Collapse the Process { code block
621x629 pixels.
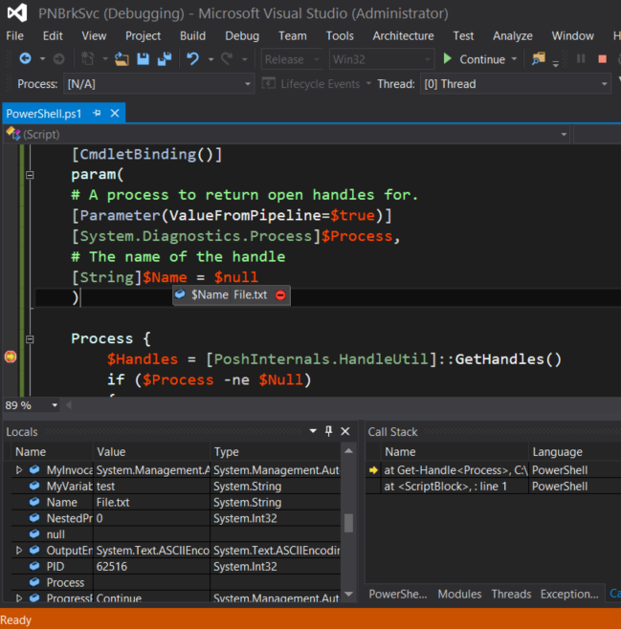click(30, 339)
